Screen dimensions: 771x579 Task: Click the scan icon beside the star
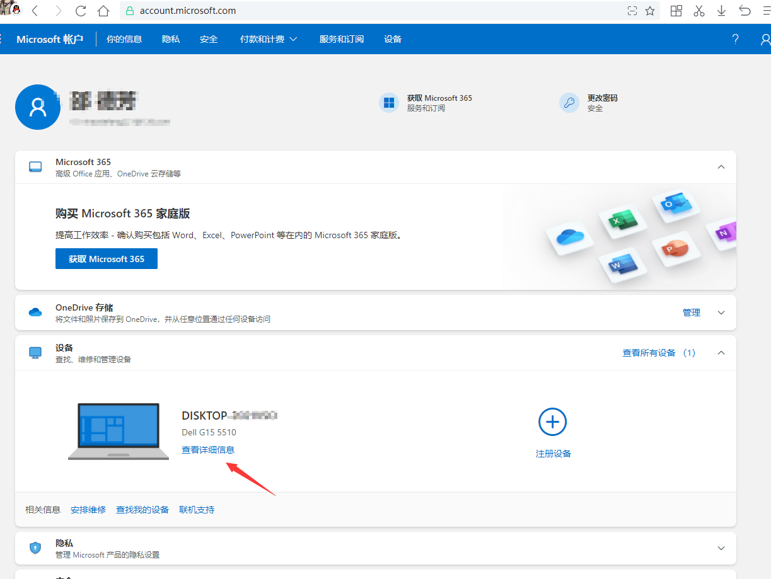pos(632,11)
